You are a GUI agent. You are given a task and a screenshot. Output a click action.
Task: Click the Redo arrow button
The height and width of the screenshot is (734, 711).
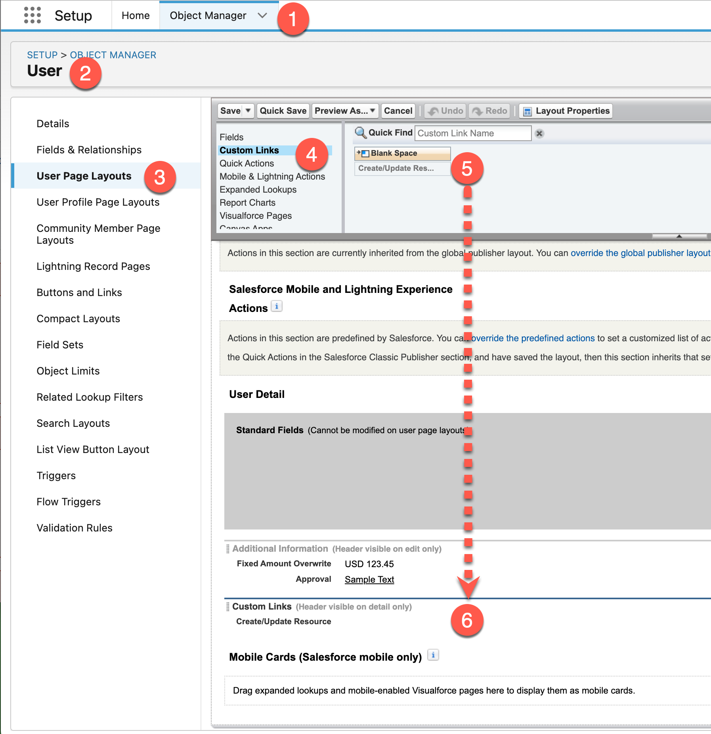pyautogui.click(x=490, y=111)
